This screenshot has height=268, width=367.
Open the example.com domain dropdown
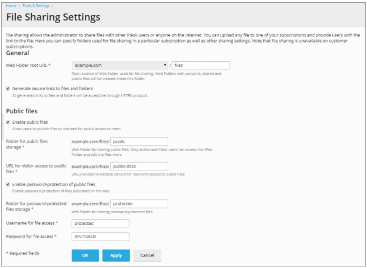click(x=120, y=65)
